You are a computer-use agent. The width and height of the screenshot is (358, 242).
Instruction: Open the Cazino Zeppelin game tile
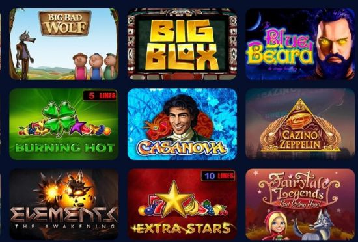[300, 124]
